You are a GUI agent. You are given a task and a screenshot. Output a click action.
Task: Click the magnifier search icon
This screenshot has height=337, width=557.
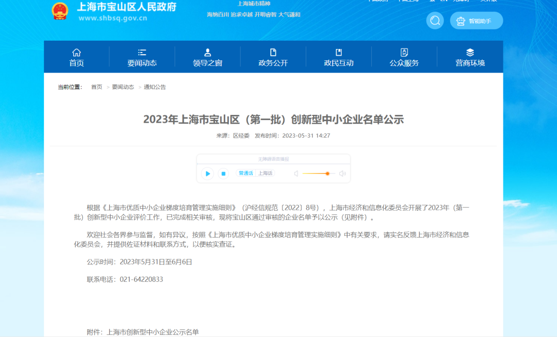pos(435,21)
